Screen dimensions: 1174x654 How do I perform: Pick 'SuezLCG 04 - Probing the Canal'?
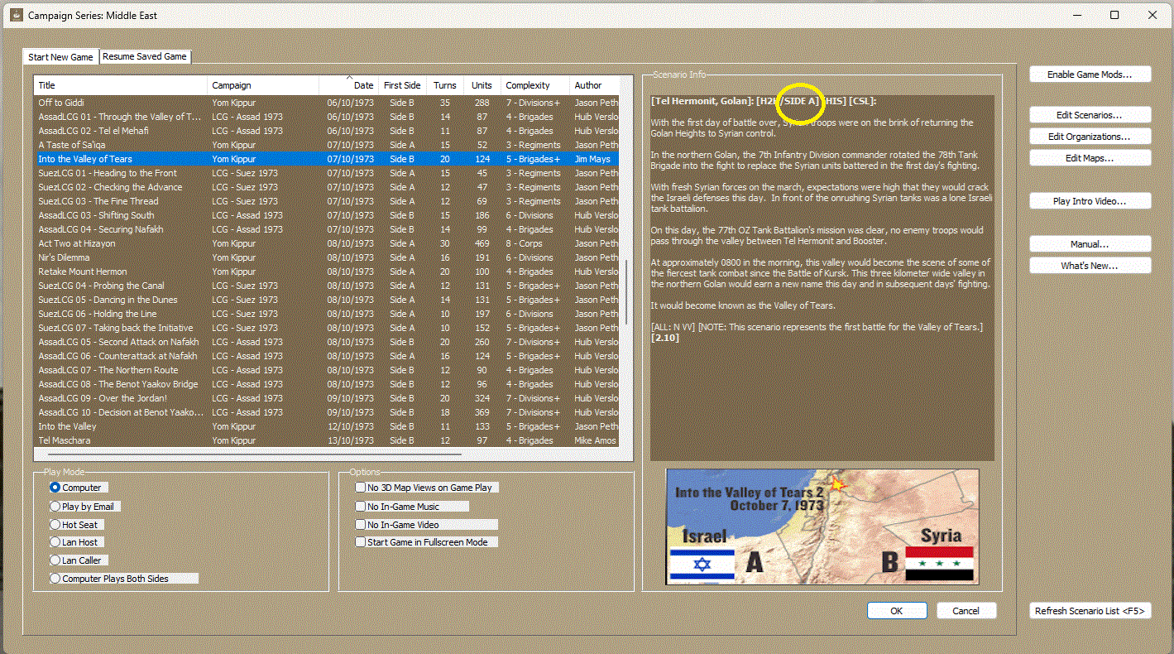[x=327, y=286]
